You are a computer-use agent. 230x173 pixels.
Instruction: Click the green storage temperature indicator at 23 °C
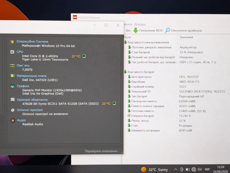[x=114, y=103]
